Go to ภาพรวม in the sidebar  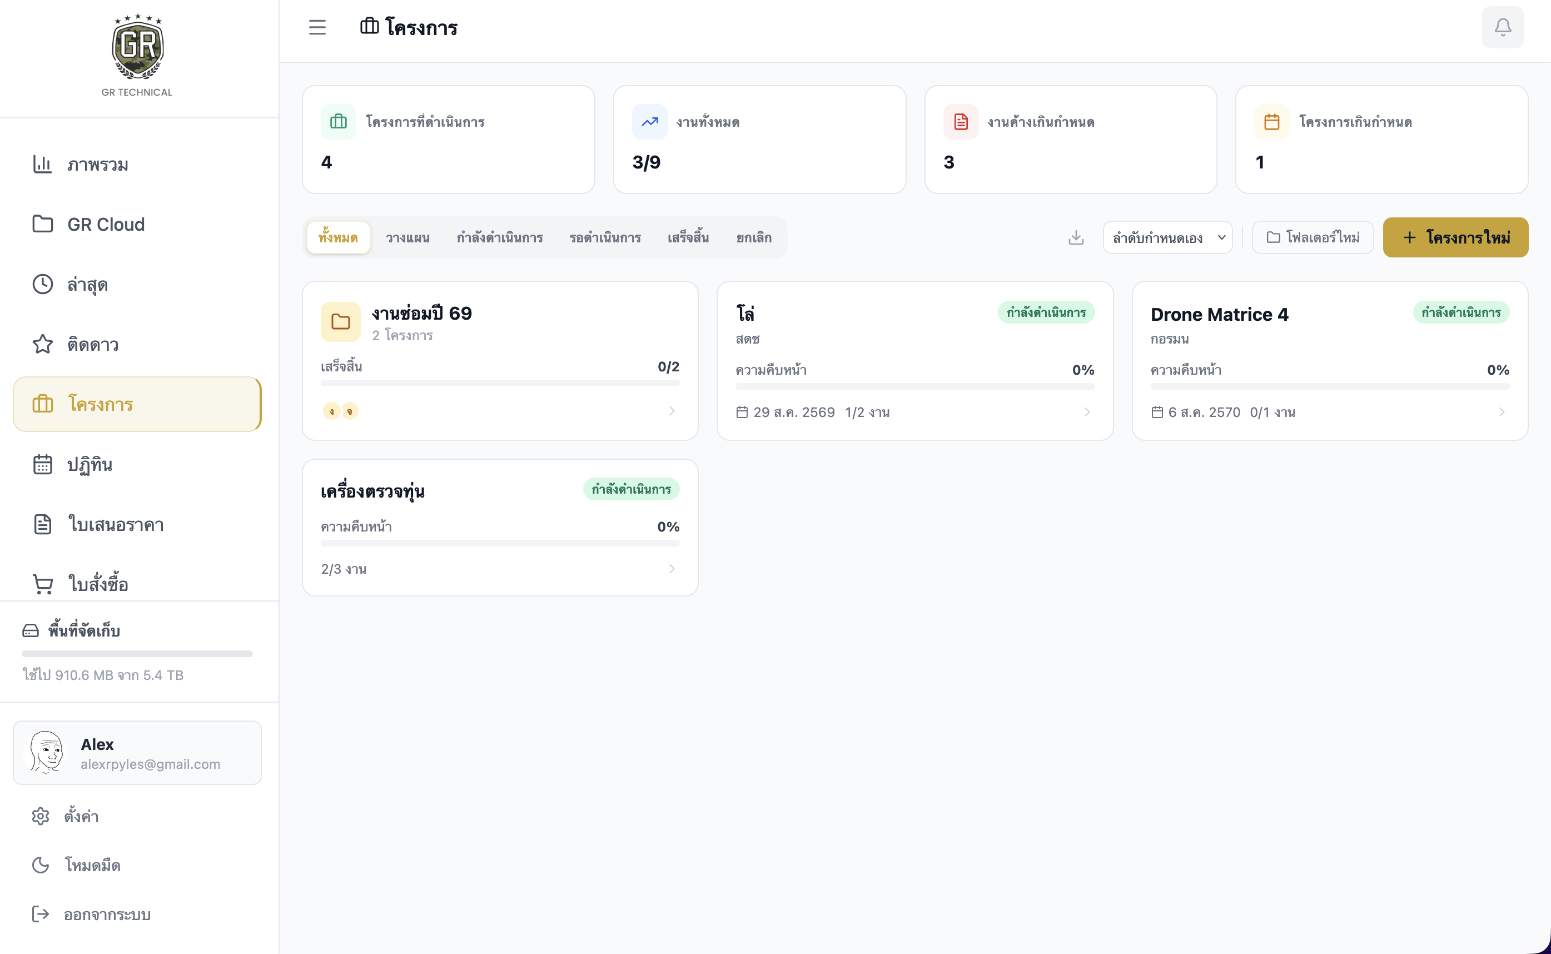click(137, 164)
